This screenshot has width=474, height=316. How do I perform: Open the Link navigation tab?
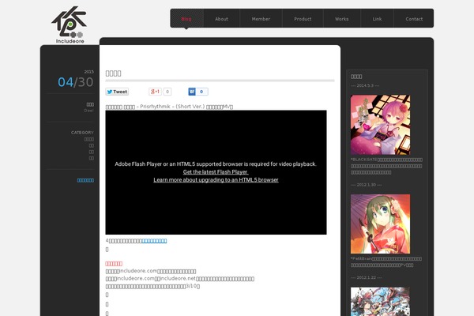pyautogui.click(x=377, y=19)
